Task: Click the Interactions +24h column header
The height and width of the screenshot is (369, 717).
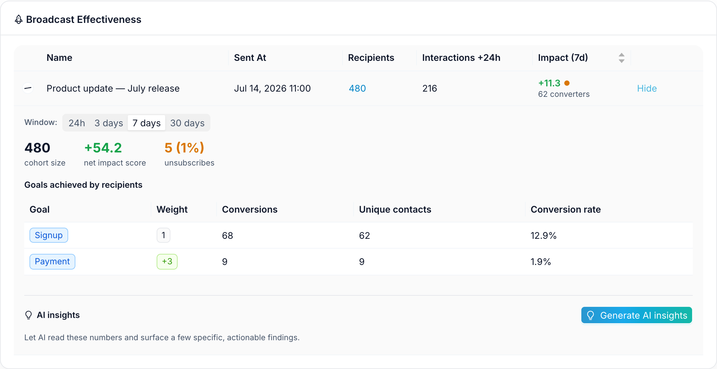Action: [461, 58]
